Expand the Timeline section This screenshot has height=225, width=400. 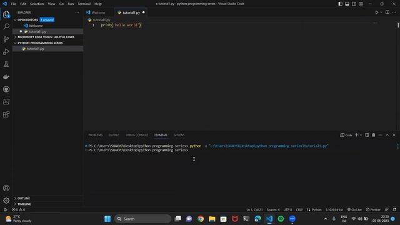(x=24, y=204)
